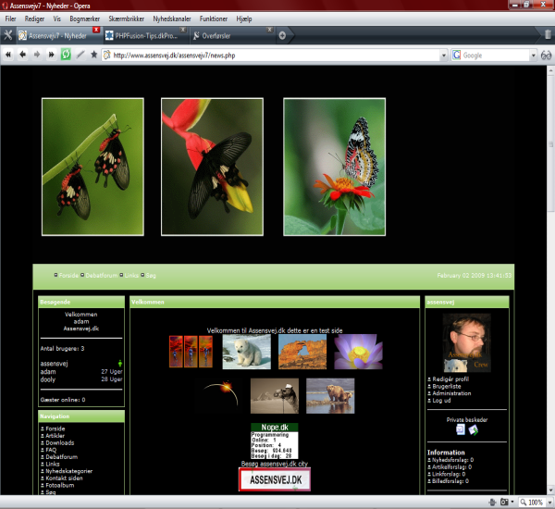Switch to the Overførsler tab

tap(216, 35)
